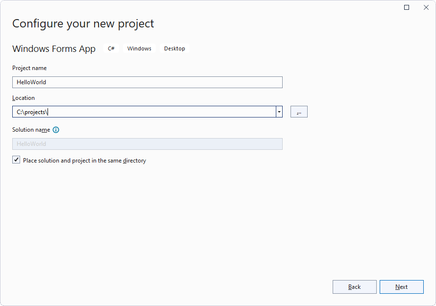Image resolution: width=436 pixels, height=306 pixels.
Task: Click the Project name label
Action: 29,68
